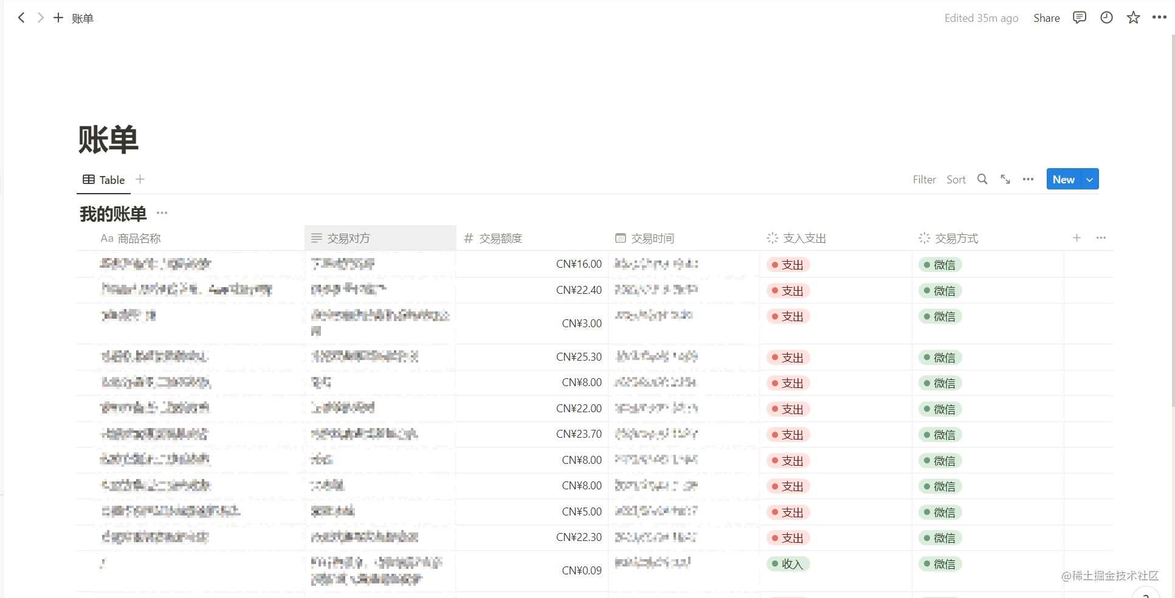Open the Filter option

pyautogui.click(x=924, y=180)
